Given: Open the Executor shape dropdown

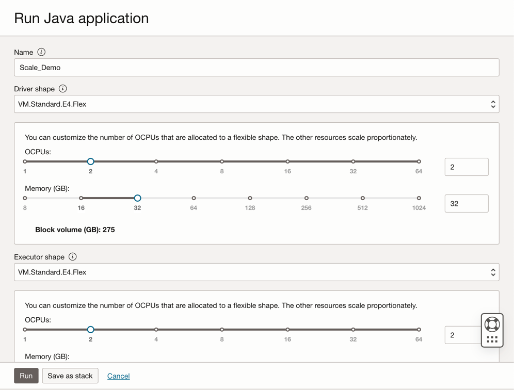Looking at the screenshot, I should [256, 272].
